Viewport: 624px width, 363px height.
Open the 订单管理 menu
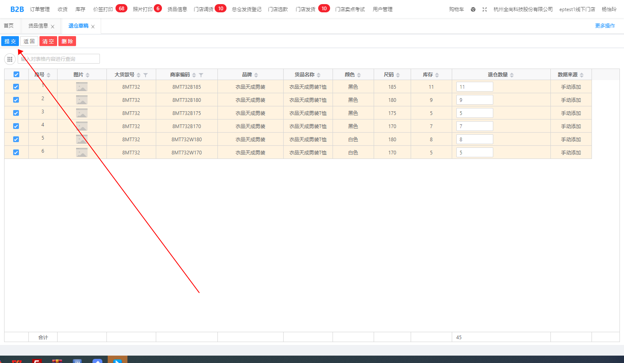(x=40, y=9)
